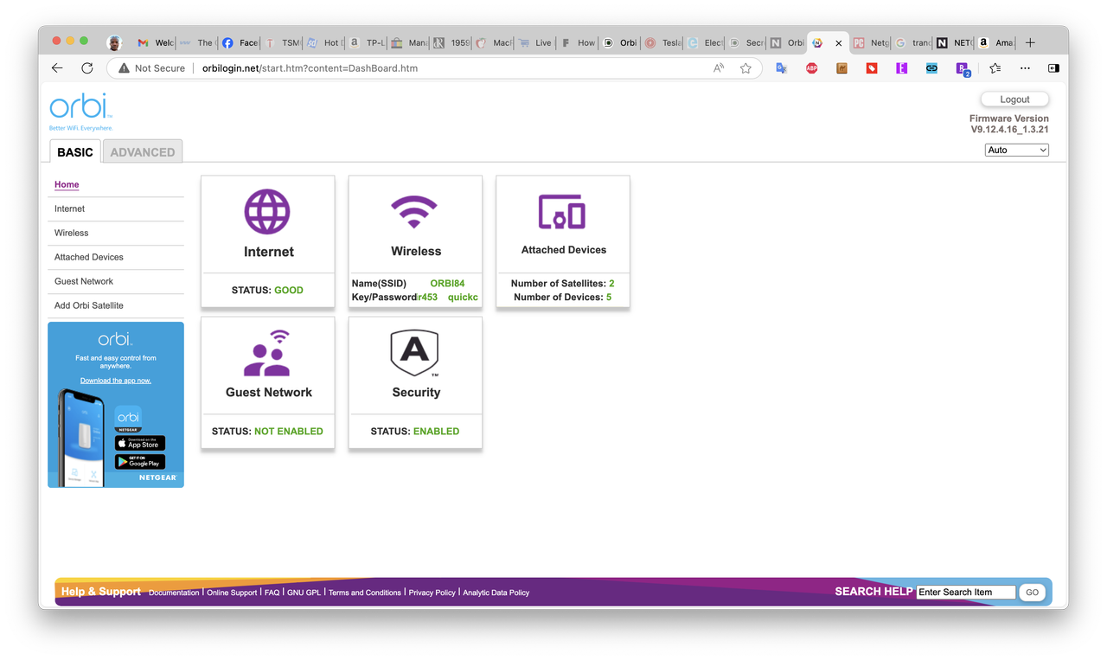Bookmark this page with the star icon

click(745, 68)
